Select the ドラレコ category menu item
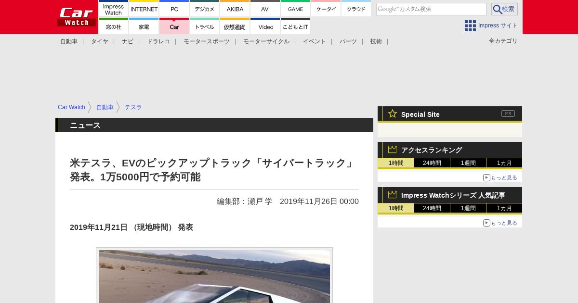This screenshot has height=303, width=578. tap(158, 41)
